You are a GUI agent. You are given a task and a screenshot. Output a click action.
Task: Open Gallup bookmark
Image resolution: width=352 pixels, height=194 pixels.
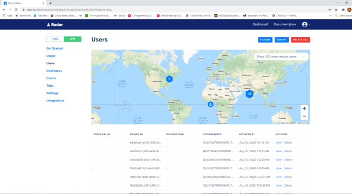[119, 16]
